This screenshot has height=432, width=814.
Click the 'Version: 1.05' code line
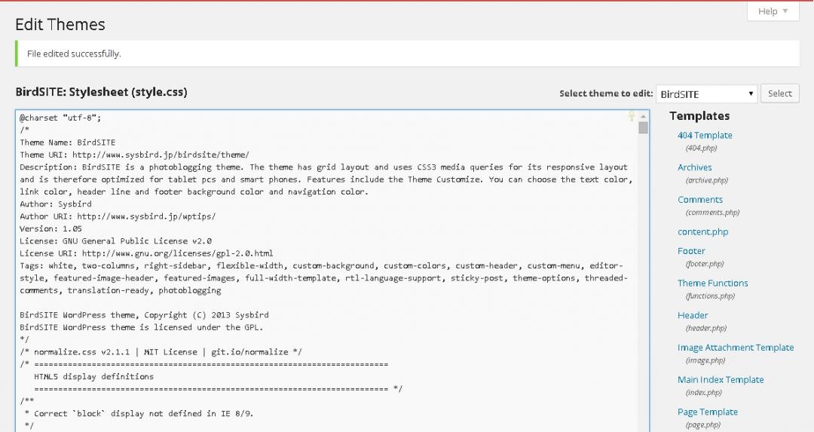tap(51, 228)
